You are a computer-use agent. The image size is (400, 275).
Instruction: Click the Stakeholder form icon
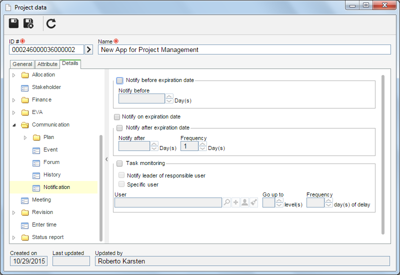point(24,88)
